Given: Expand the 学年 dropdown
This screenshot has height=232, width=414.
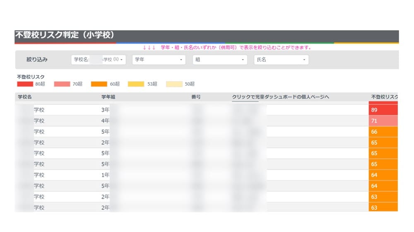Looking at the screenshot, I should (159, 60).
